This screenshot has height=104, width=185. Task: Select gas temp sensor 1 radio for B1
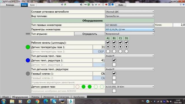pos(114,47)
